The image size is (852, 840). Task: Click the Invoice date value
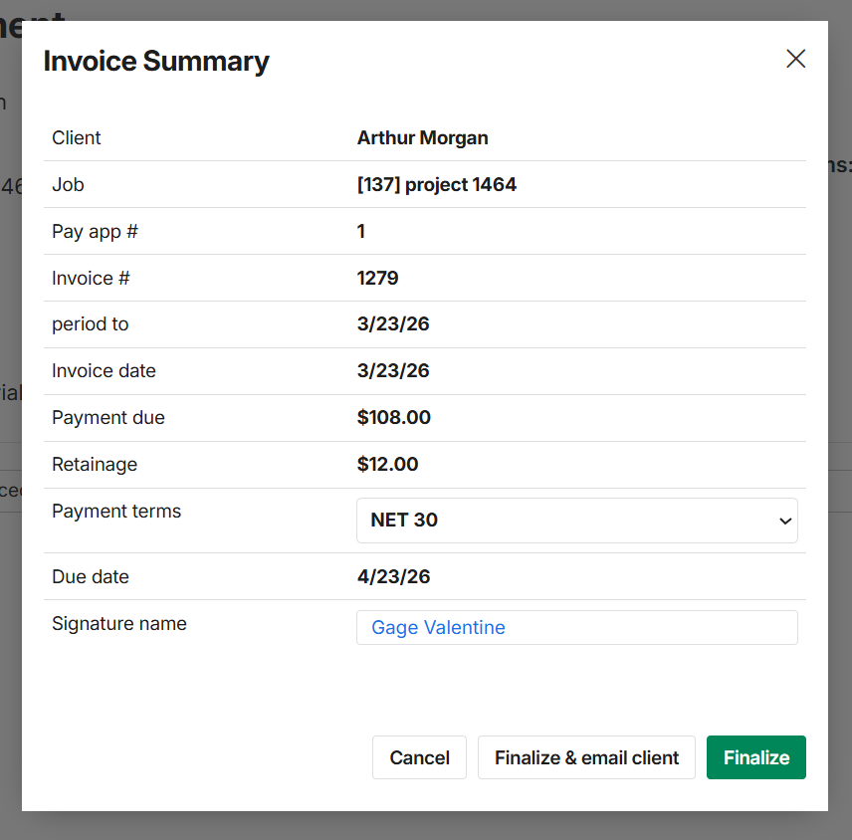tap(393, 371)
